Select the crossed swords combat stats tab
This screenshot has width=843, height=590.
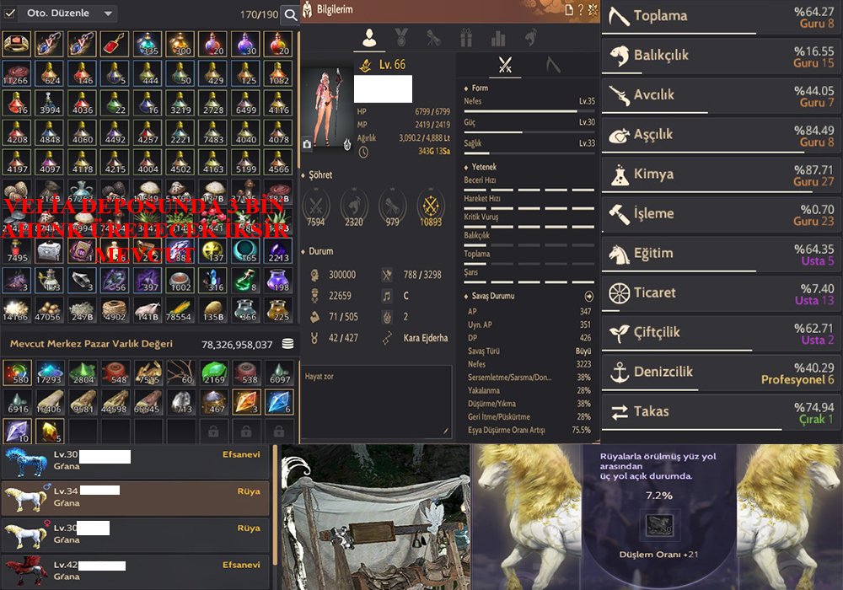coord(505,65)
